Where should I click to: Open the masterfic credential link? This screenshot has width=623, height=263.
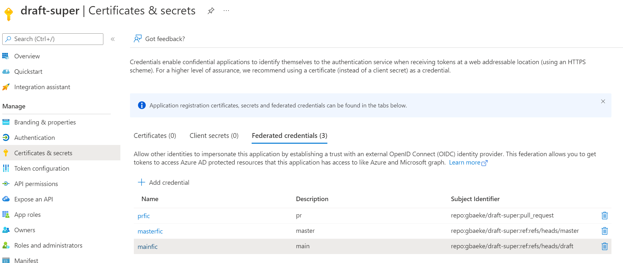pos(150,231)
